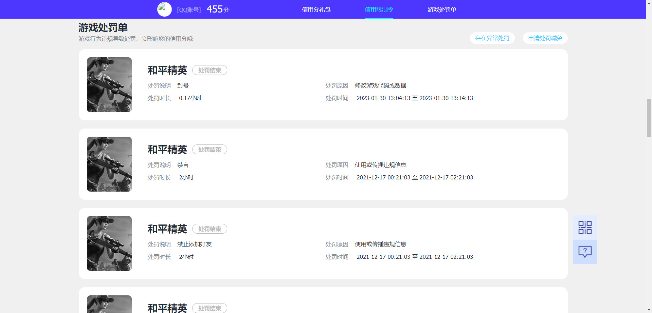
Task: Click the 455分 credit score
Action: click(x=218, y=9)
